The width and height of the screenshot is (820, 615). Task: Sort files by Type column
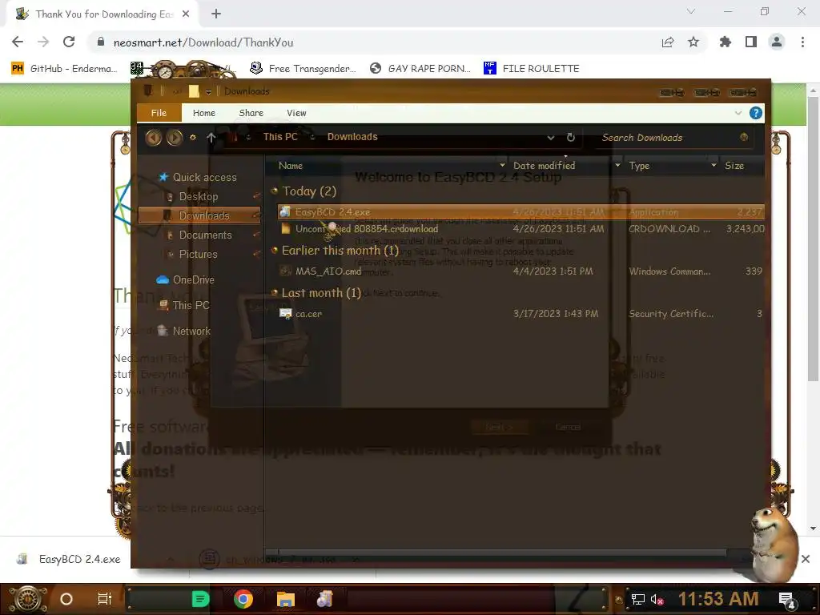coord(639,166)
